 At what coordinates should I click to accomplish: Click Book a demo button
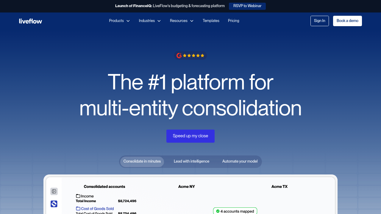point(347,21)
